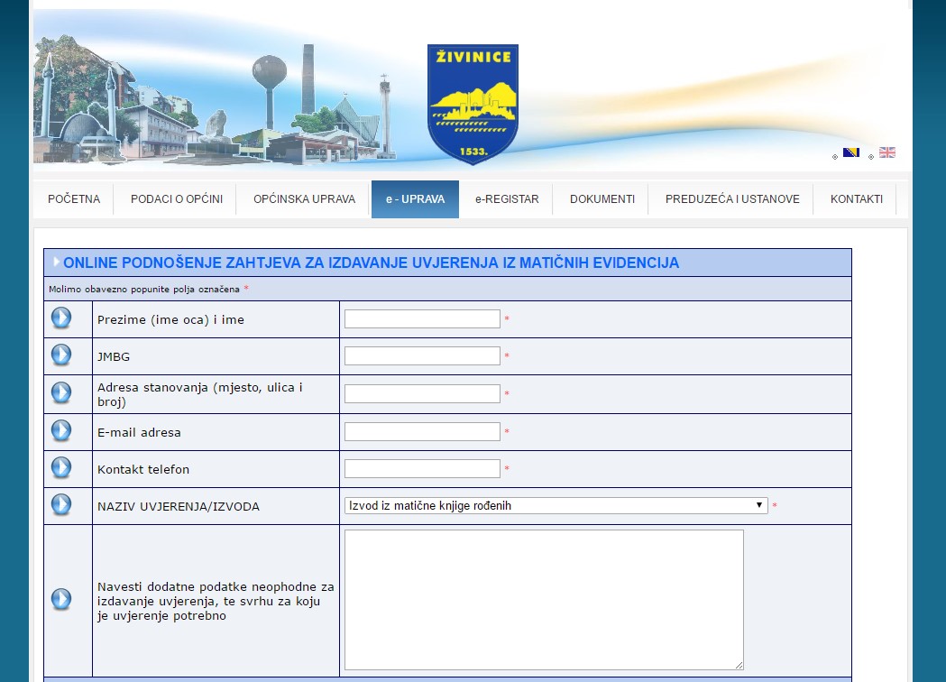Click the Živinice coat of arms logo
The image size is (946, 682).
473,104
